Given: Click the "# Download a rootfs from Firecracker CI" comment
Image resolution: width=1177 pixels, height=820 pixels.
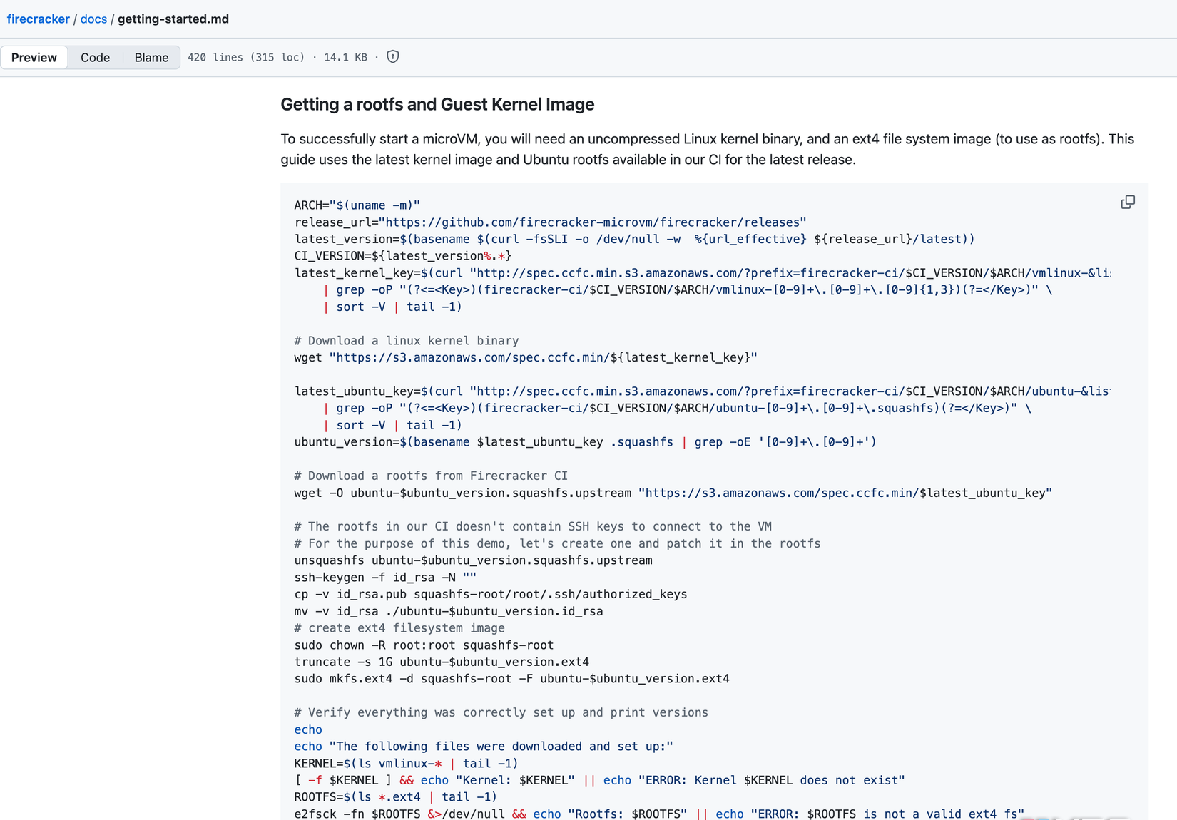Looking at the screenshot, I should (431, 476).
